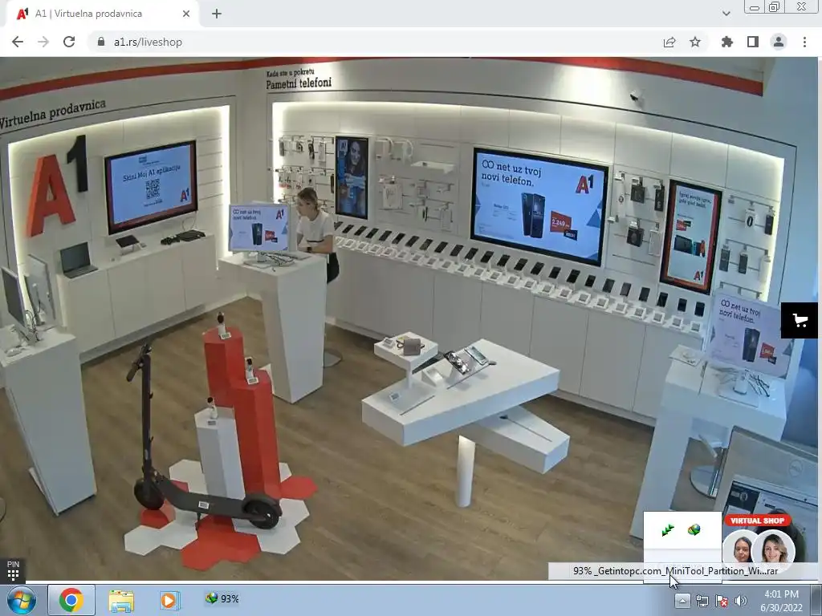Share this page icon
Viewport: 822px width, 616px height.
tap(669, 42)
